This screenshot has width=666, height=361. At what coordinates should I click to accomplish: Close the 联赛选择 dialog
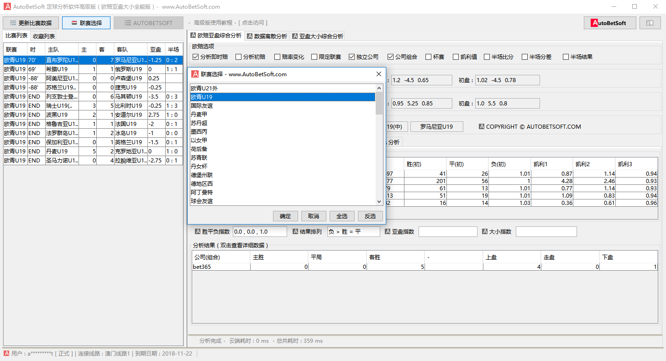[x=378, y=74]
